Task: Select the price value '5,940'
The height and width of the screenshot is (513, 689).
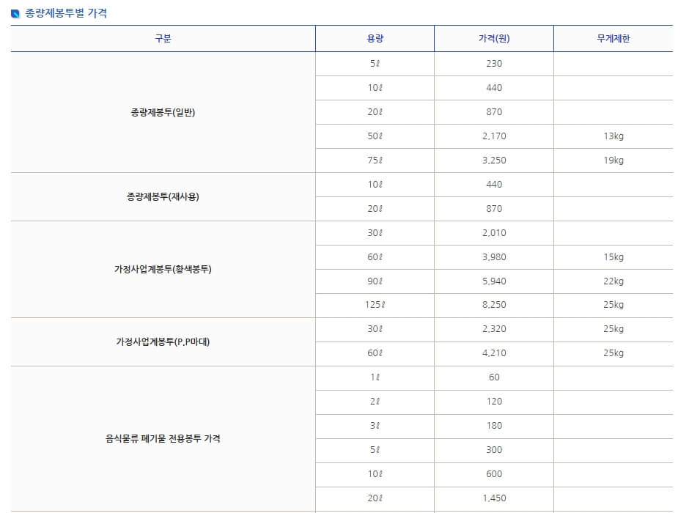Action: [494, 281]
